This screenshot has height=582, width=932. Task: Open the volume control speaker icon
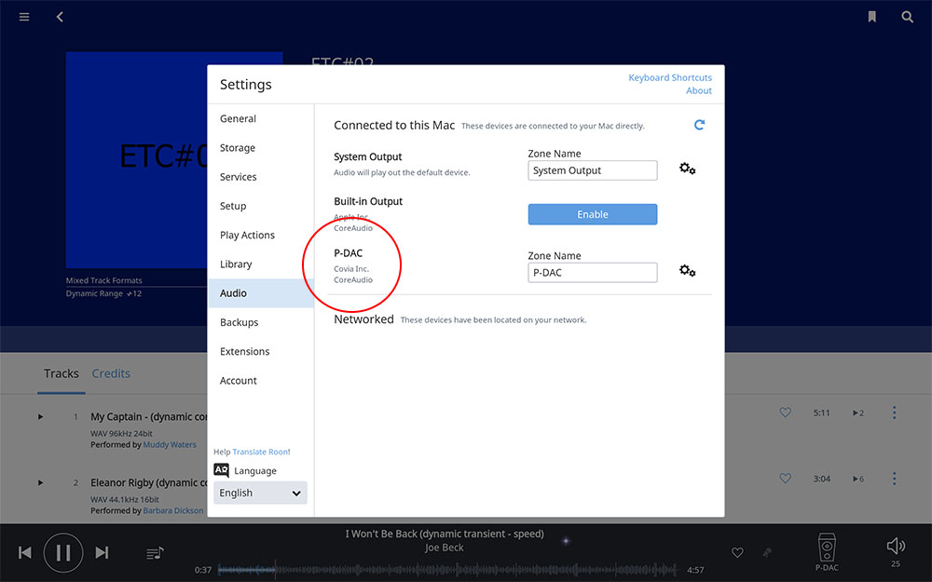click(895, 547)
